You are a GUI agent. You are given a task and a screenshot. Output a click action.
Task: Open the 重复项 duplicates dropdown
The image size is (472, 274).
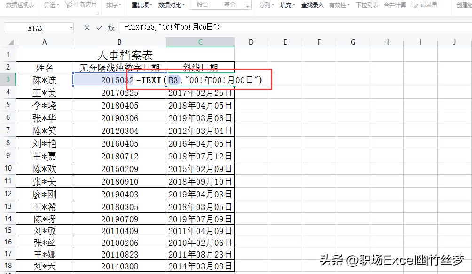pyautogui.click(x=142, y=5)
